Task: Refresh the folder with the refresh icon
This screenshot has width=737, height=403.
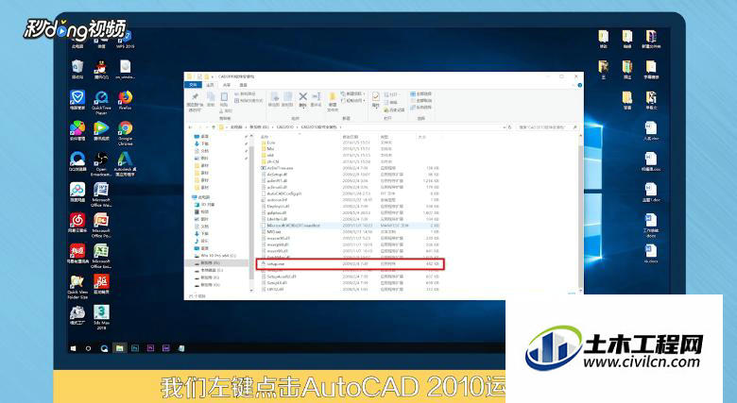Action: pos(510,127)
